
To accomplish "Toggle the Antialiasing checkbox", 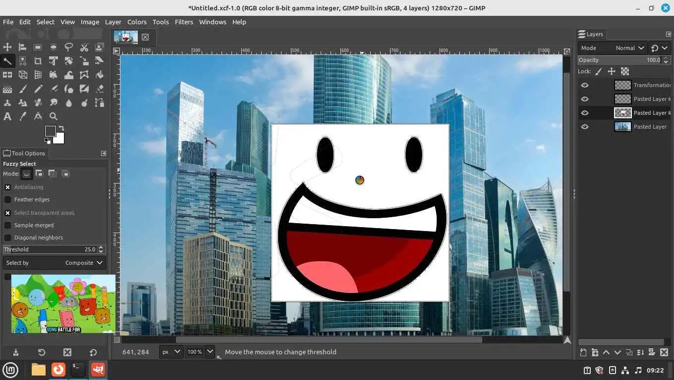I will 7,187.
